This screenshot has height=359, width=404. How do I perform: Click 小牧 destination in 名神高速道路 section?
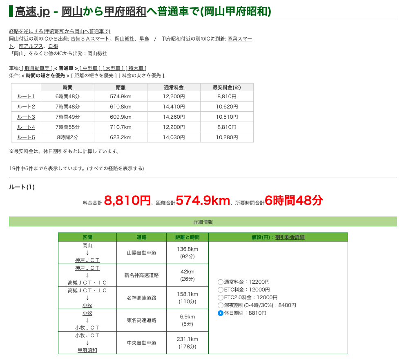[x=87, y=305]
